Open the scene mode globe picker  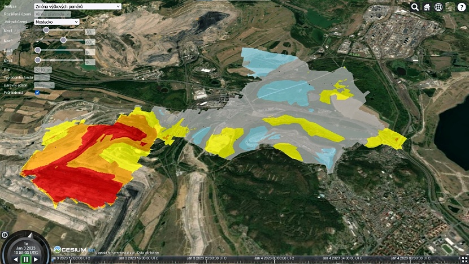tap(438, 7)
